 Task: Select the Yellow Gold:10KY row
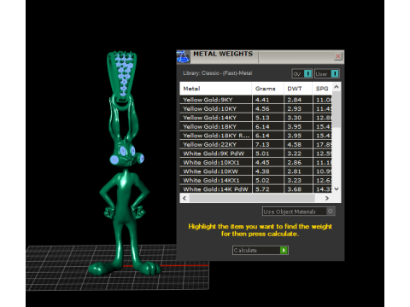(256, 108)
